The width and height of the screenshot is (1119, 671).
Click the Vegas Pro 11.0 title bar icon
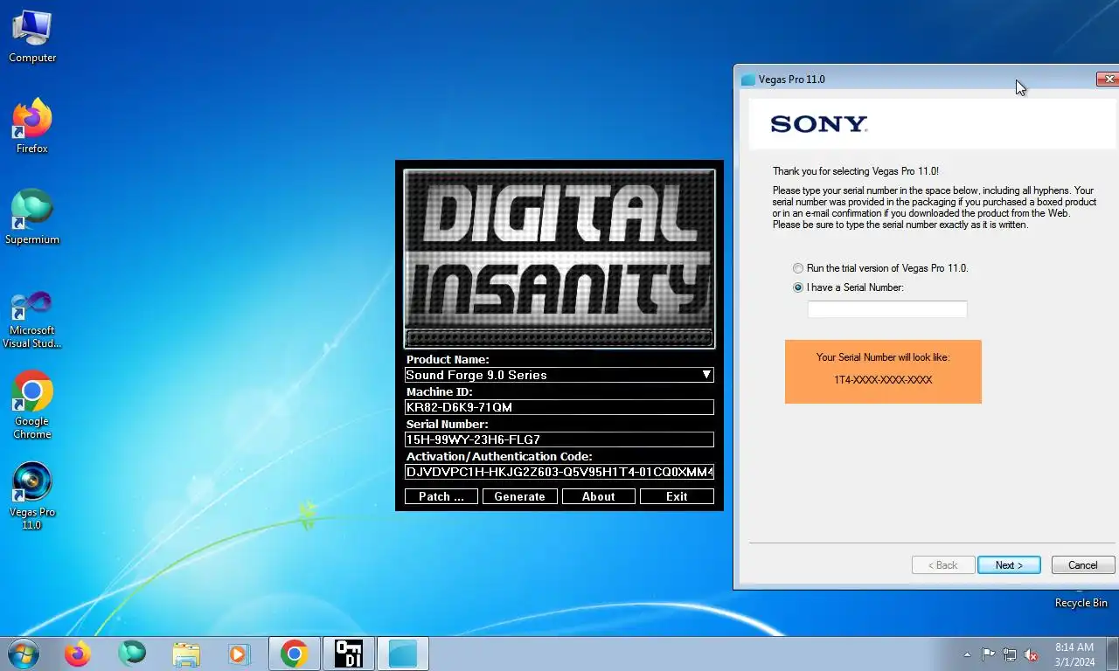[747, 80]
